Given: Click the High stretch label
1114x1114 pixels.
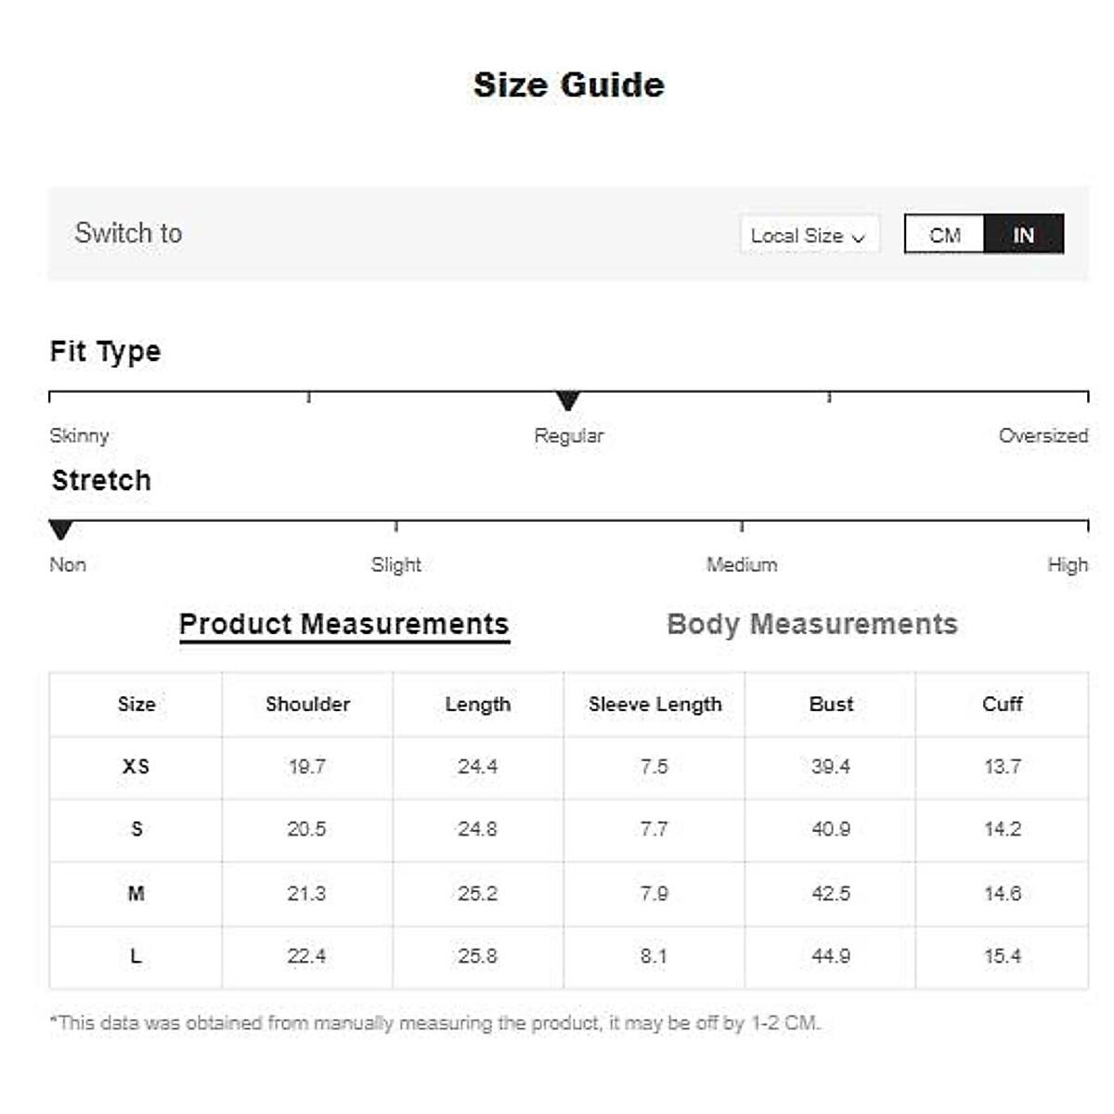Looking at the screenshot, I should pyautogui.click(x=1067, y=564).
